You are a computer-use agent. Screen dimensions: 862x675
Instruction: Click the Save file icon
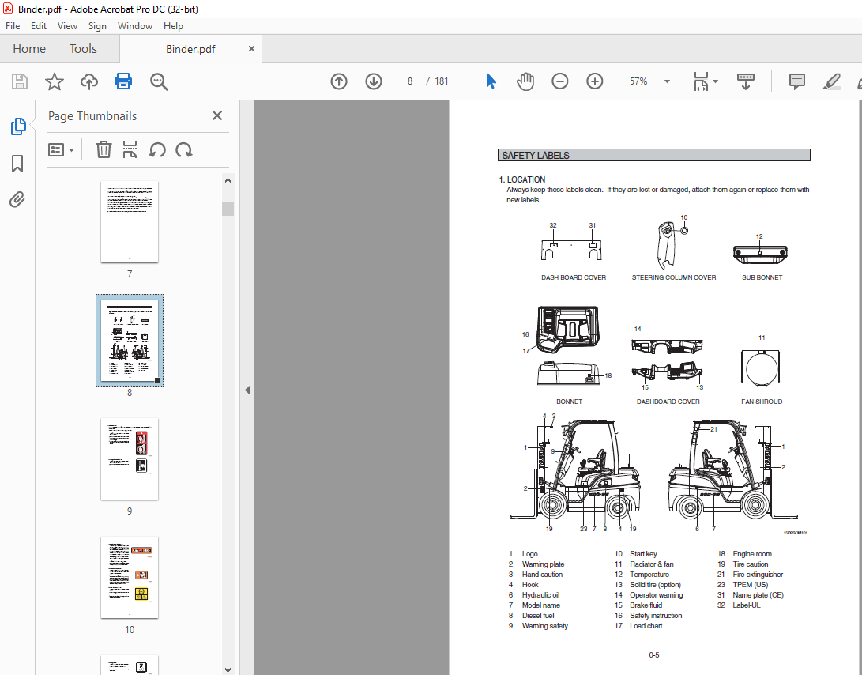coord(20,81)
